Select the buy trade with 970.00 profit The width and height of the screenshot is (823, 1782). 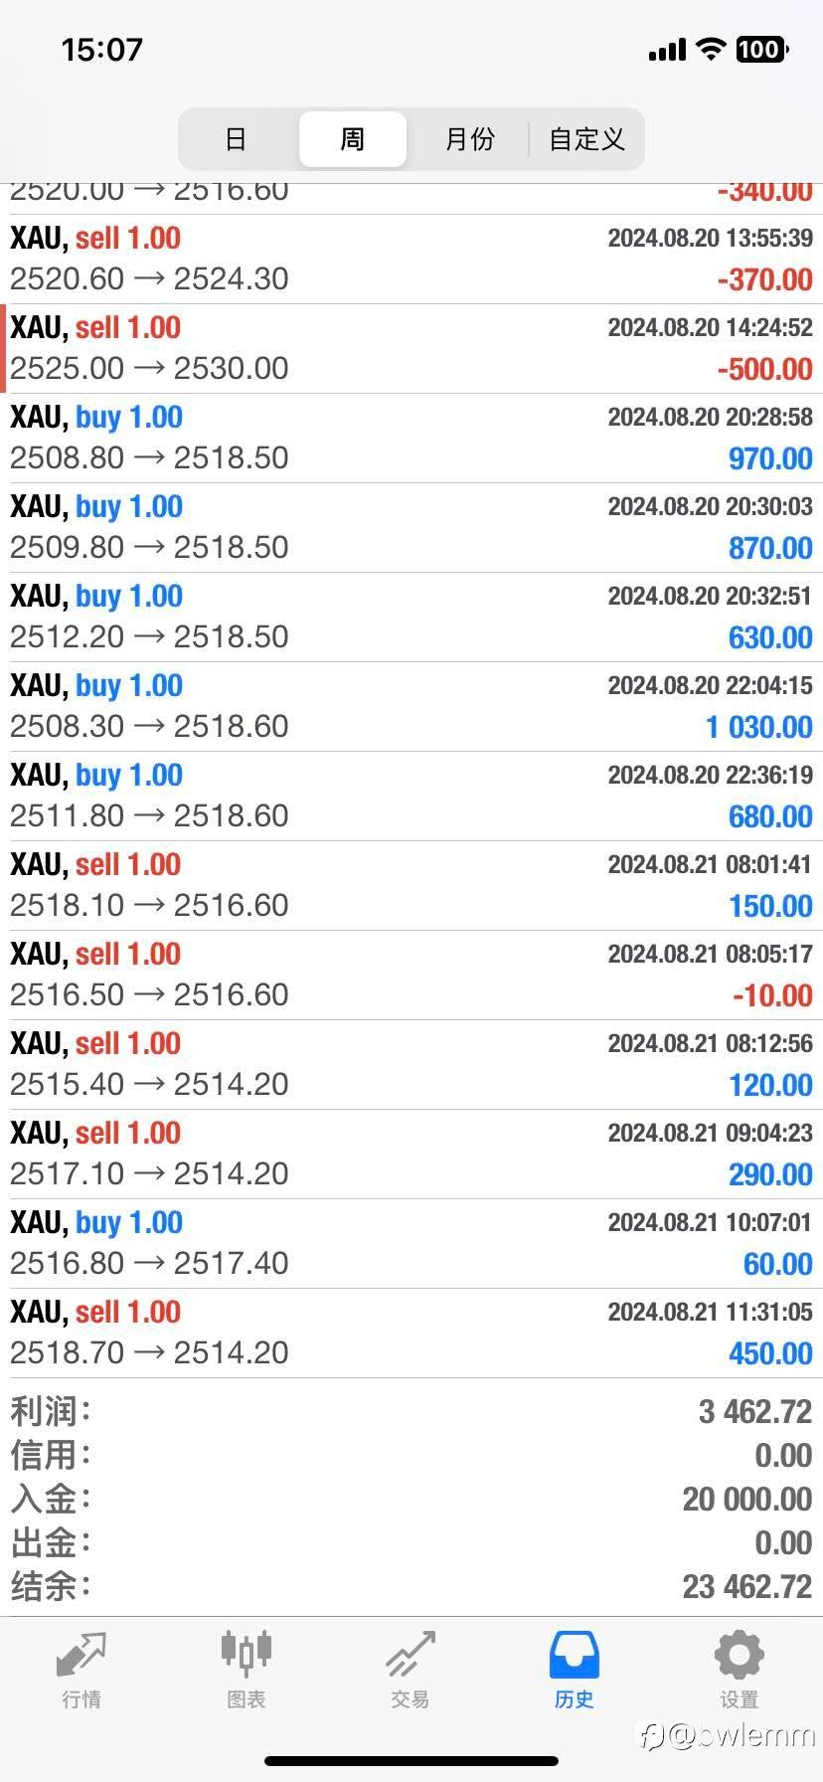tap(411, 438)
